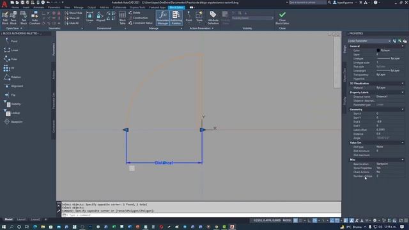Viewport: 409px width, 230px height.
Task: Click the Distance1 parameter label in drawing
Action: (164, 163)
